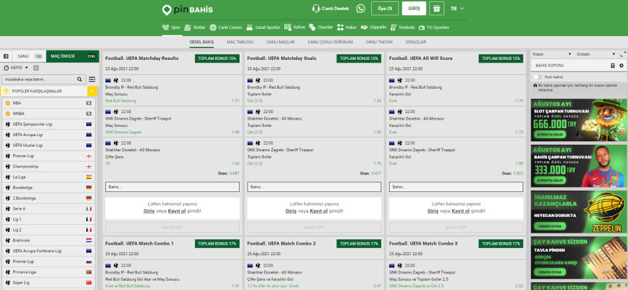Click the Bahis amount field under All Will Score
This screenshot has height=290, width=628.
[456, 187]
